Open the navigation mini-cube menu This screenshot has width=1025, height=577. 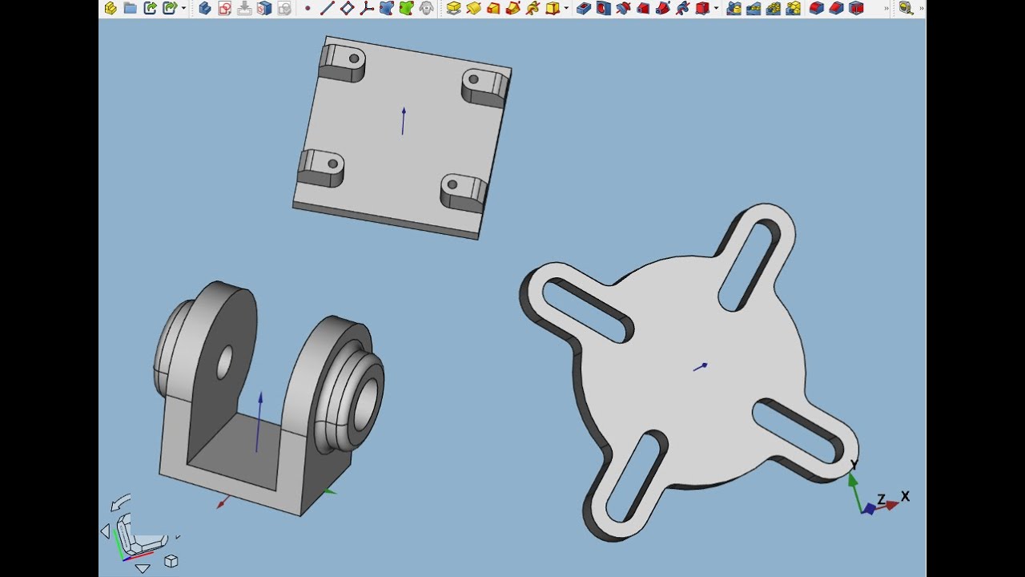pos(171,561)
